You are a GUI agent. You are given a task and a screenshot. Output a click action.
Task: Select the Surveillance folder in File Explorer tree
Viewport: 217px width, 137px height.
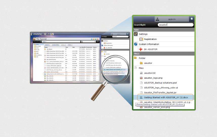(38, 55)
